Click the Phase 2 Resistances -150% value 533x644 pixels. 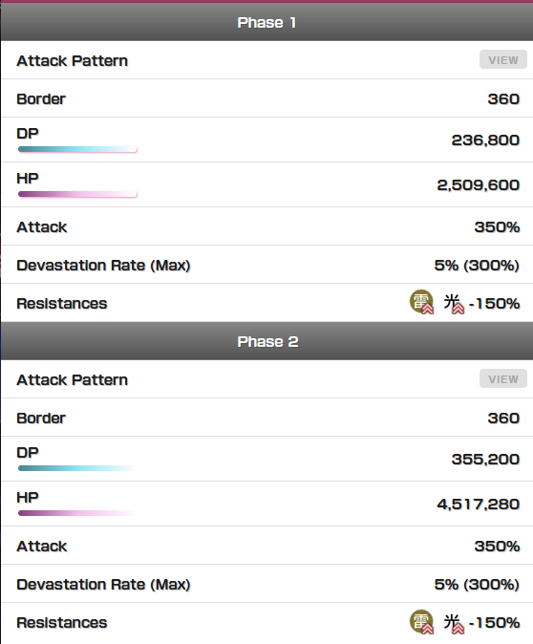495,623
